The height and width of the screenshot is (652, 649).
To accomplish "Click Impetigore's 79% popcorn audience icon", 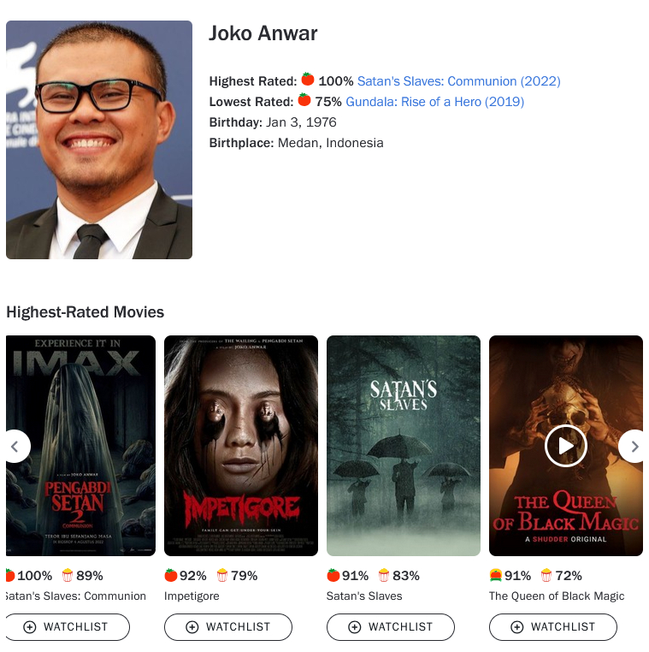I will tap(222, 575).
